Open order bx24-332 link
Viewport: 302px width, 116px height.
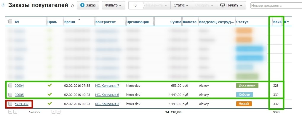coord(22,104)
